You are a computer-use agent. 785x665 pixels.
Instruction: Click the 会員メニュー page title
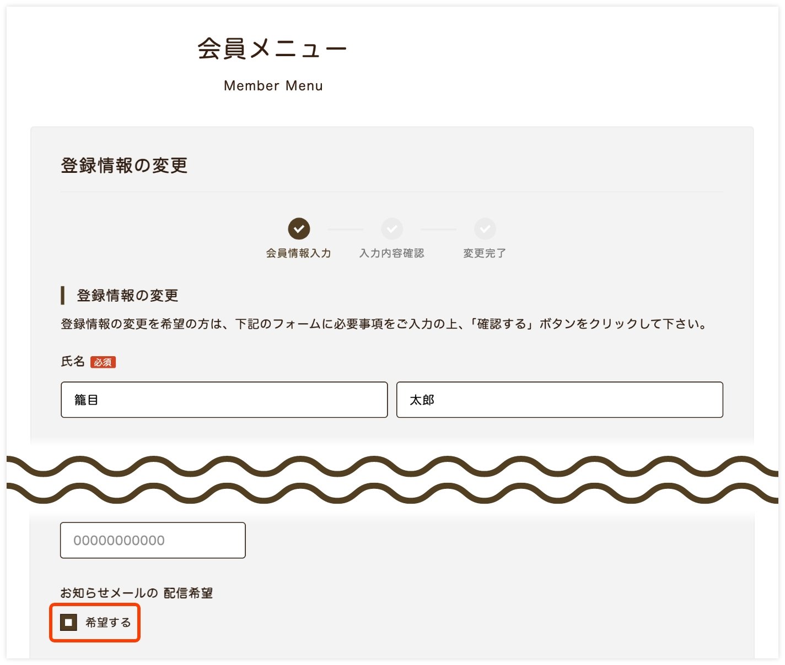(272, 49)
